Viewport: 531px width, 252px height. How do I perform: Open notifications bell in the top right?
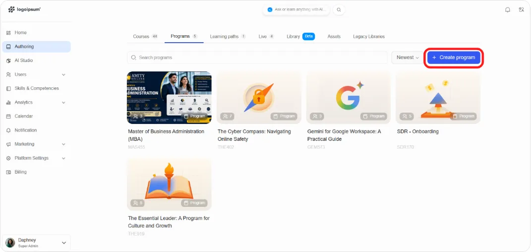coord(507,10)
